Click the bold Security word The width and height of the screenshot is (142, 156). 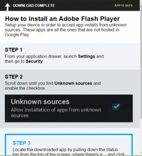point(34,61)
